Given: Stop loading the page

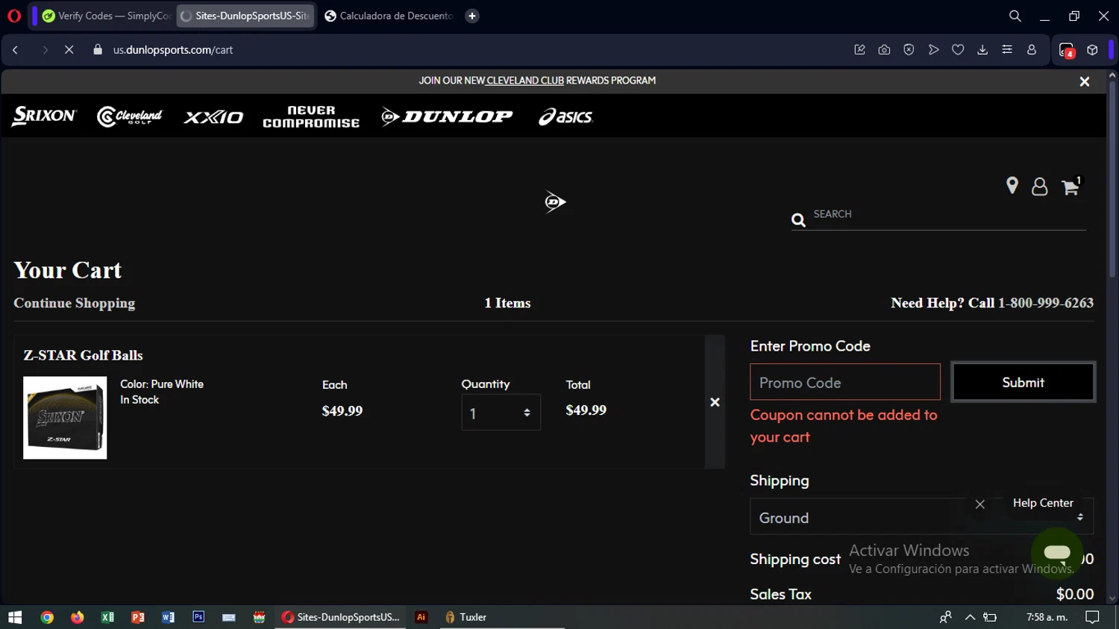Looking at the screenshot, I should pos(69,50).
